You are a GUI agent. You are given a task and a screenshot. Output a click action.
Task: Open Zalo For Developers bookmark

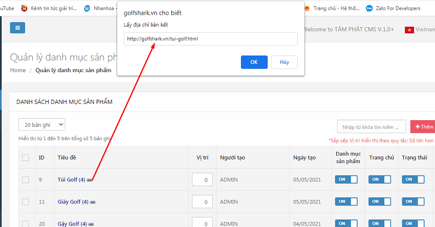393,8
